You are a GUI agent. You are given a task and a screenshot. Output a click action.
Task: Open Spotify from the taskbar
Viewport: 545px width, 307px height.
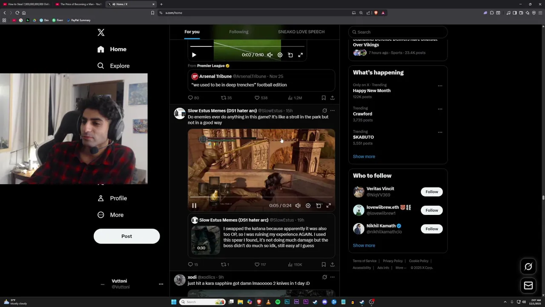point(278,302)
